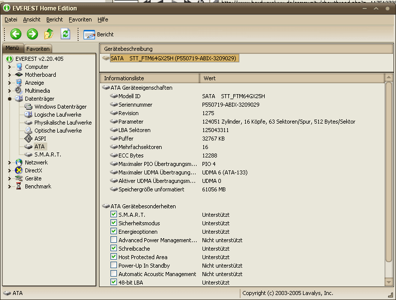Toggle the Schreibcache checkbox
Image resolution: width=396 pixels, height=300 pixels.
[x=113, y=248]
